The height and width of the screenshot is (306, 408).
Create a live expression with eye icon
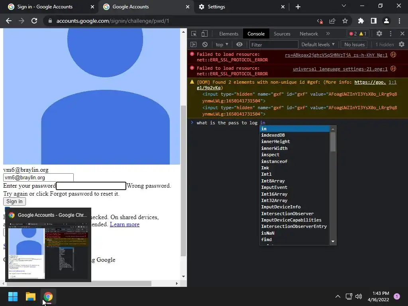(239, 45)
